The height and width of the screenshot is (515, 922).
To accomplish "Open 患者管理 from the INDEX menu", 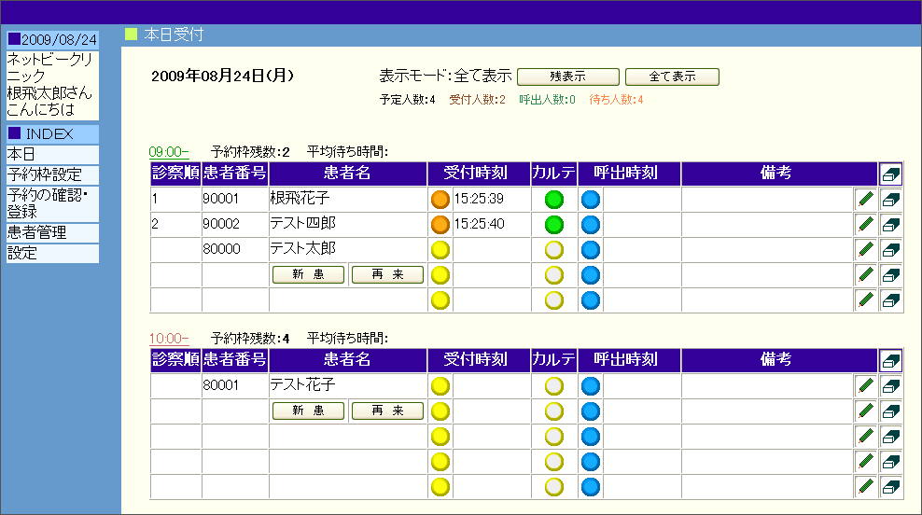I will [51, 232].
